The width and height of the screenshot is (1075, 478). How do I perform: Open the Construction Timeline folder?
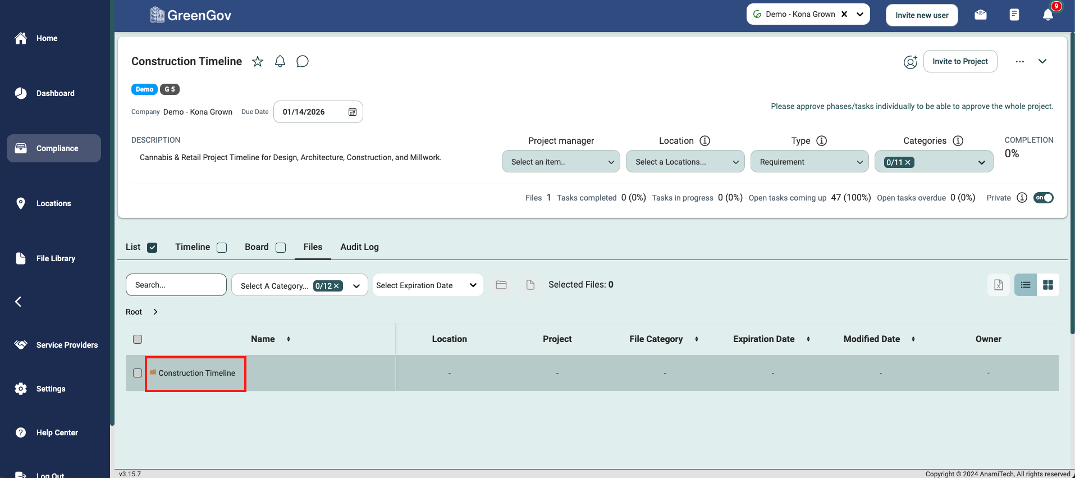pyautogui.click(x=196, y=373)
